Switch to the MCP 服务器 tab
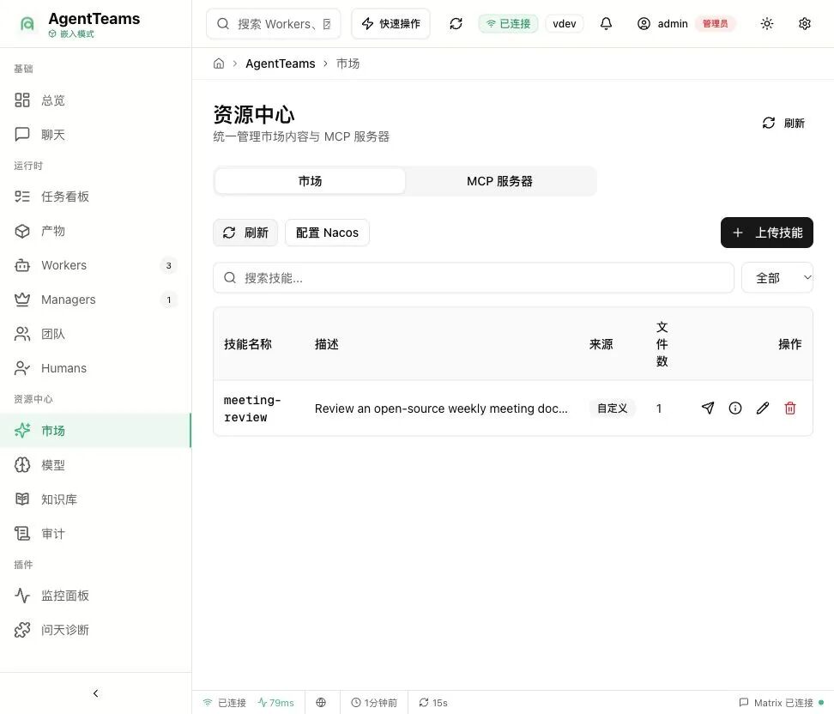 499,181
